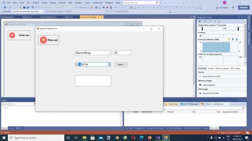Viewport: 252px width, 141px height.
Task: Toggle the GC events marker in Process Memory
Action: 229,39
